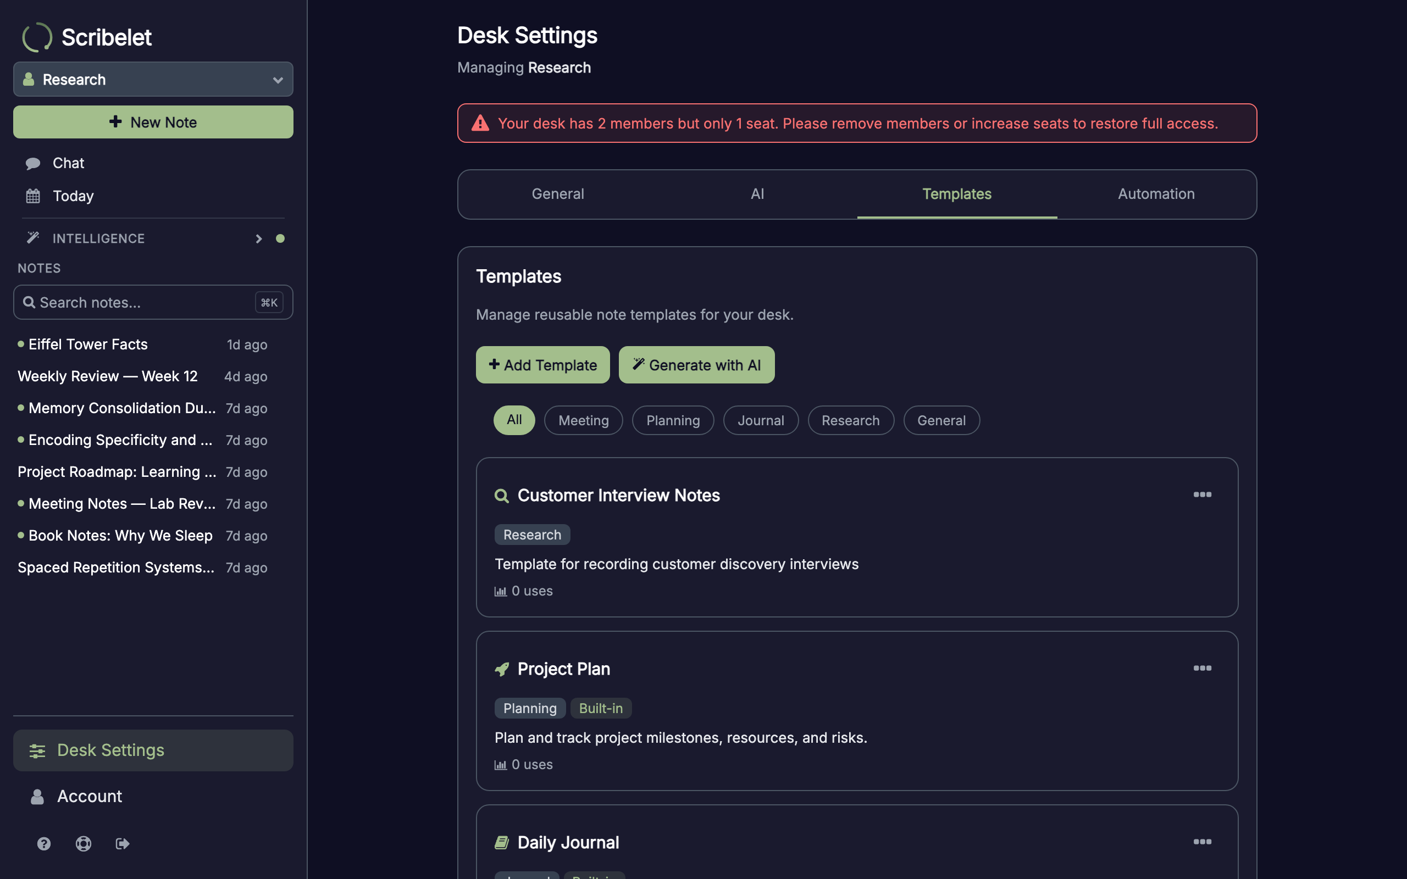Click the Customer Interview Notes magnifier icon
1407x879 pixels.
tap(502, 496)
